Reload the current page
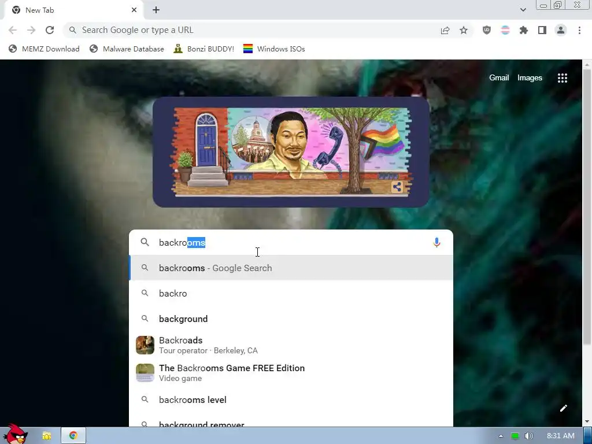 click(x=50, y=30)
